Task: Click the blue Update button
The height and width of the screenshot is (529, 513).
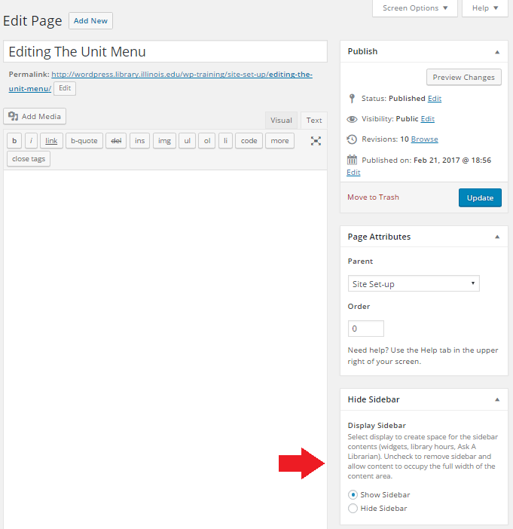Action: (x=479, y=197)
